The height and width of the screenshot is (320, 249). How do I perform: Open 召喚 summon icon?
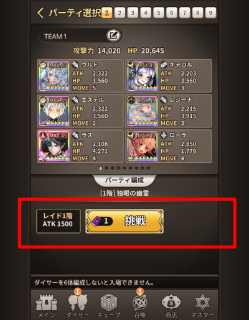coord(140,306)
